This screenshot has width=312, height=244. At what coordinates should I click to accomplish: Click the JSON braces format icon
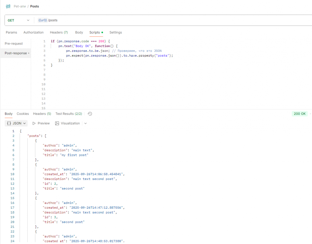click(x=9, y=123)
